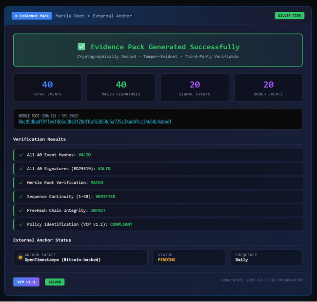The height and width of the screenshot is (302, 317).
Task: Select the Valid Signatures card
Action: tap(121, 87)
